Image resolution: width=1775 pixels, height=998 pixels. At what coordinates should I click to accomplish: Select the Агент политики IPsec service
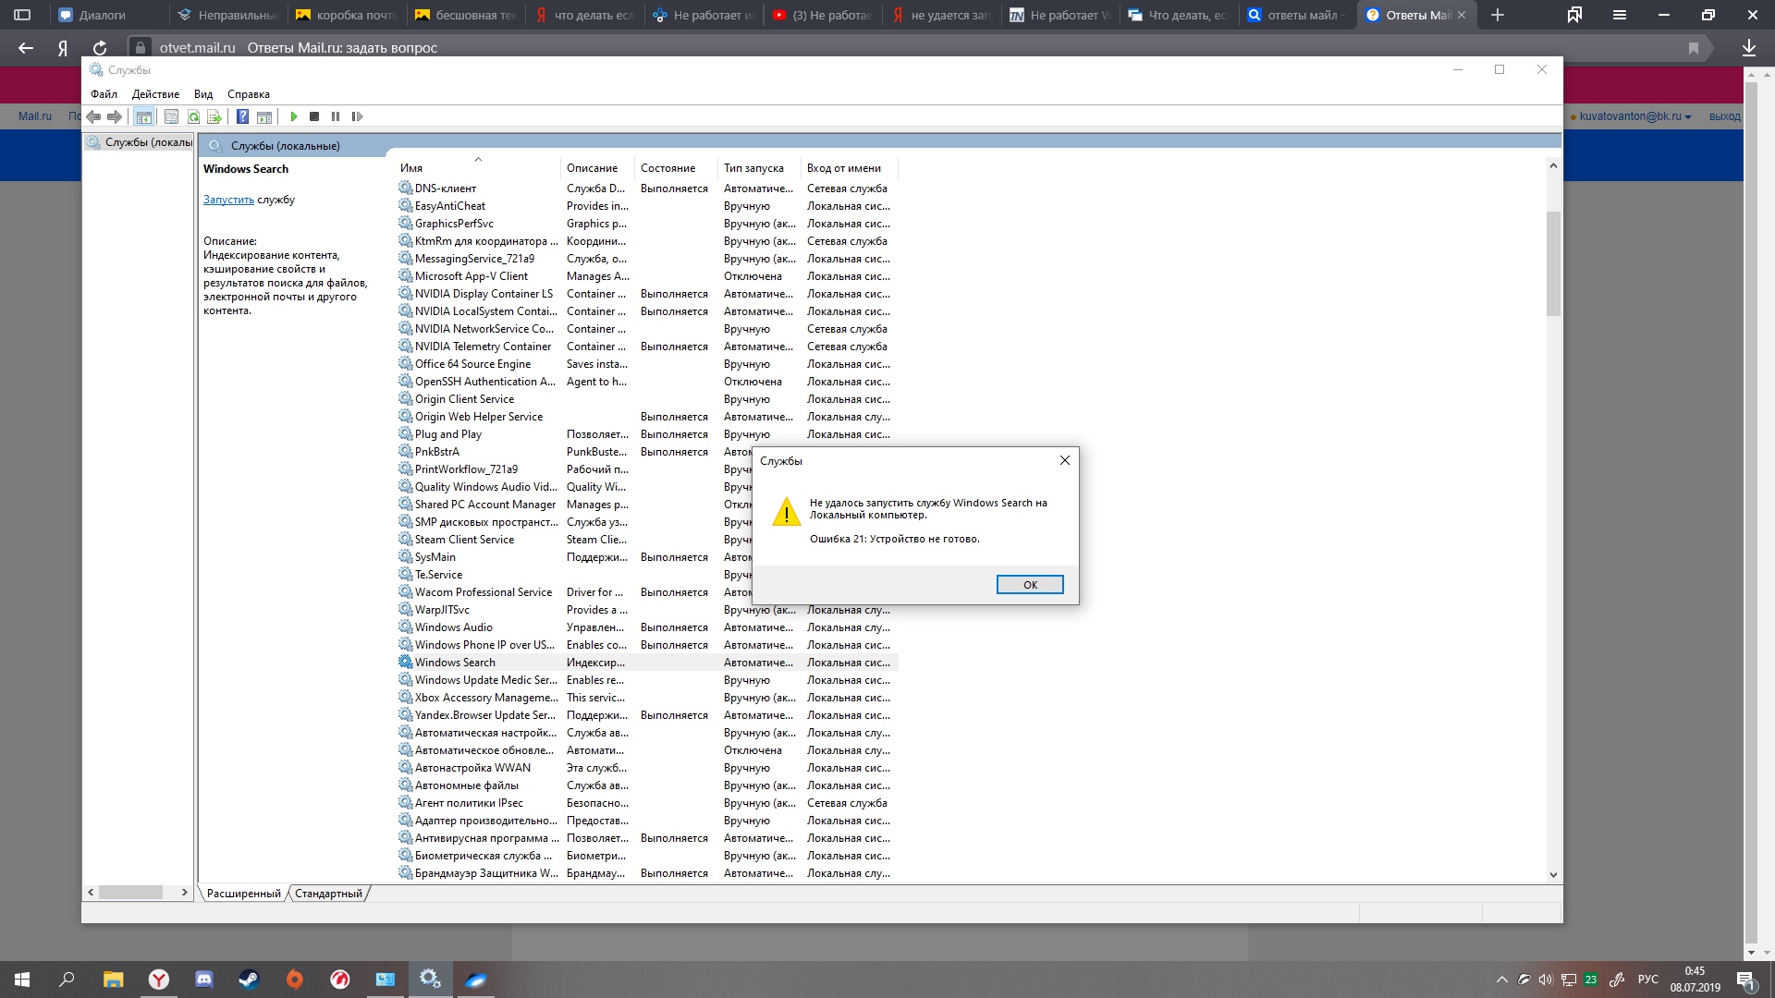tap(647, 803)
